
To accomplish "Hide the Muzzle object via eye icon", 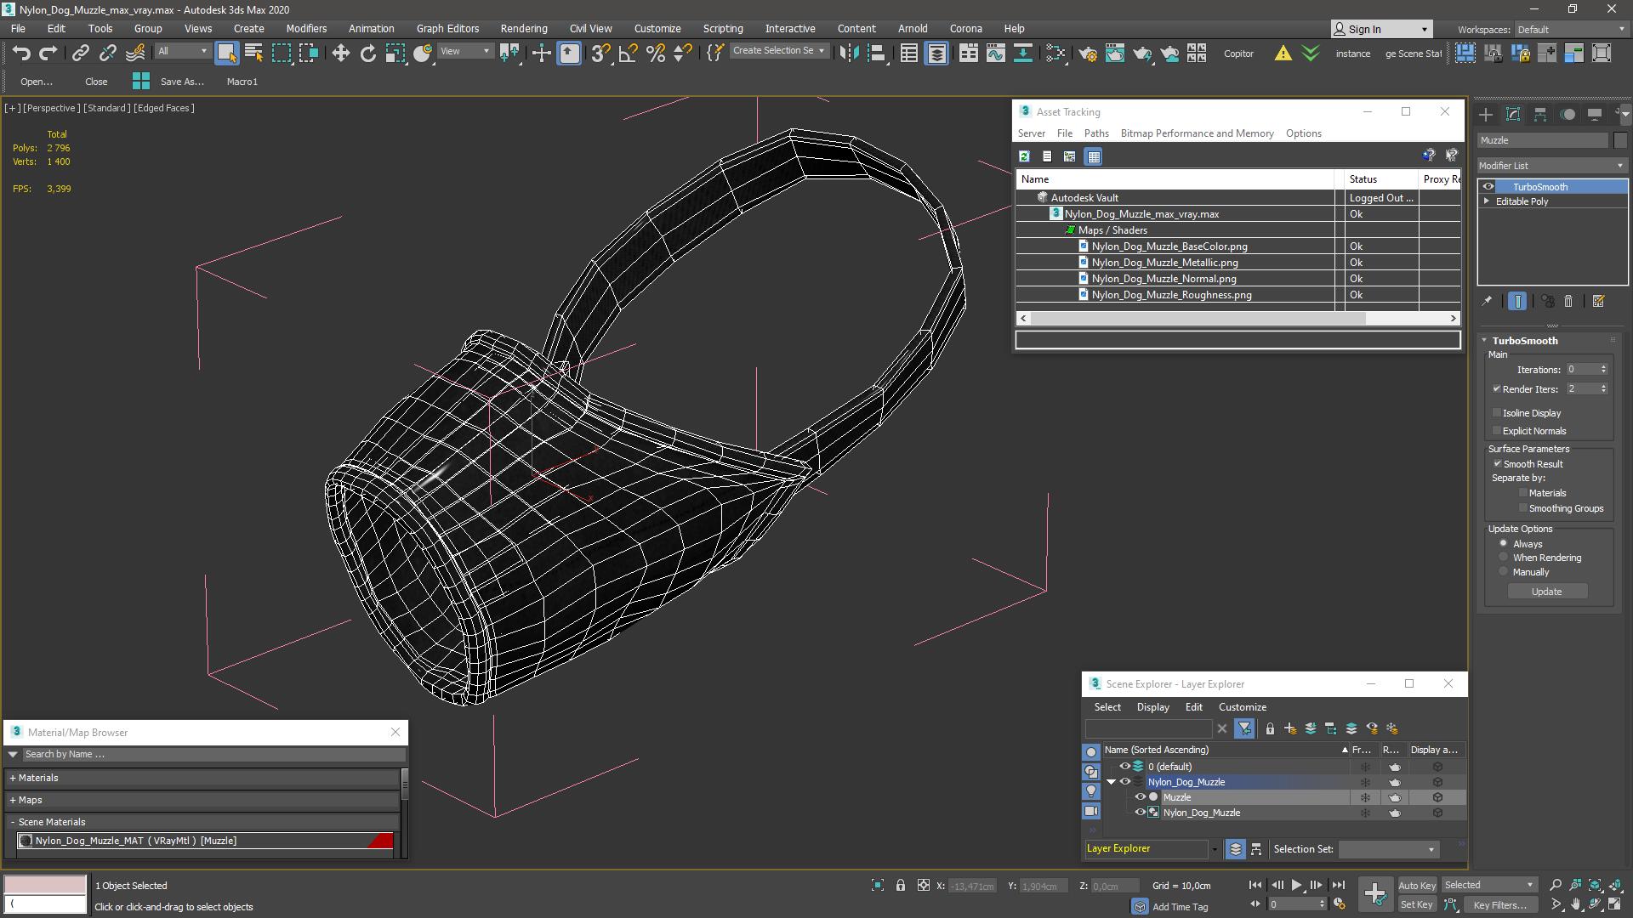I will coord(1141,797).
